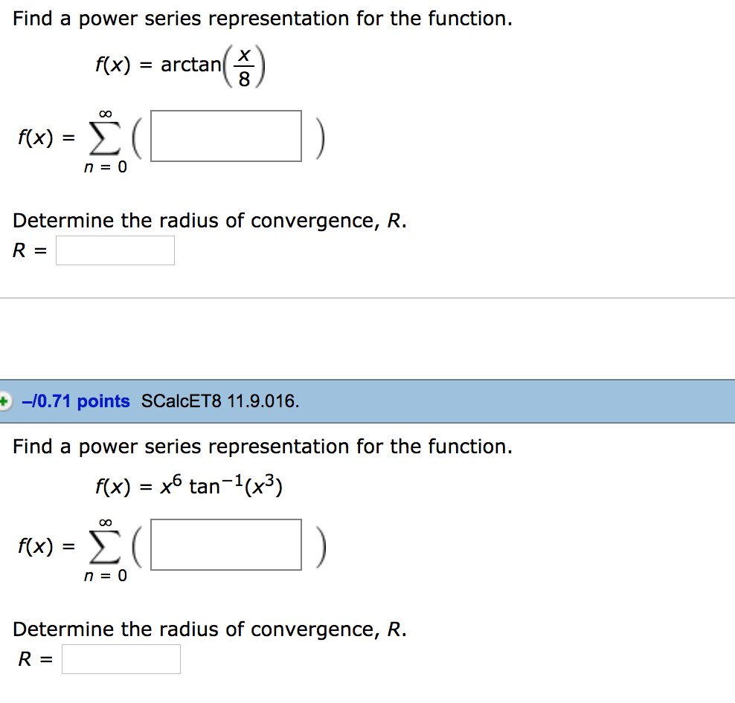Click the closing parenthesis after answer box

click(x=319, y=135)
